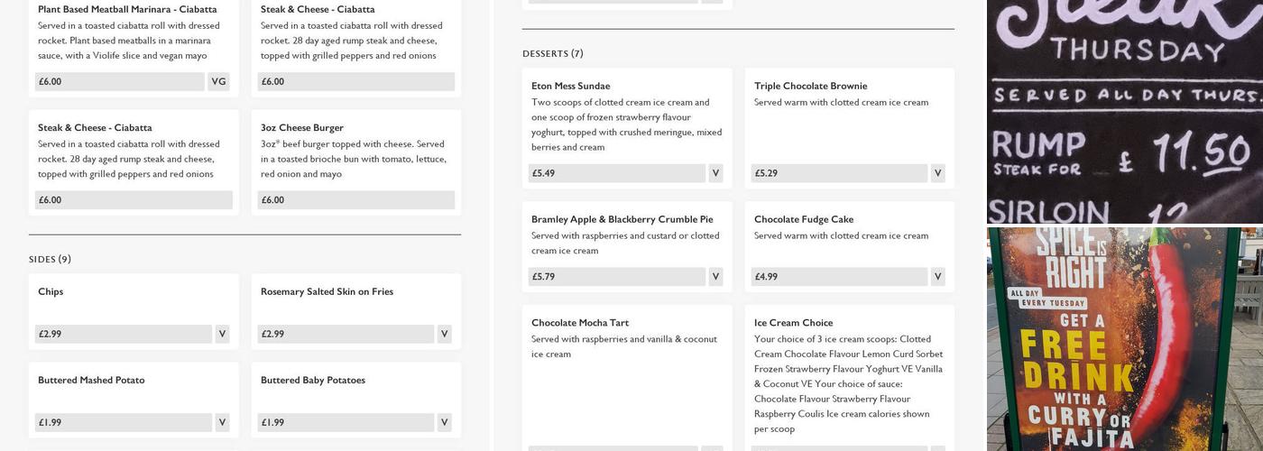Click the VG badge on Plant Based Meatball Marinara
1263x451 pixels.
pos(218,82)
